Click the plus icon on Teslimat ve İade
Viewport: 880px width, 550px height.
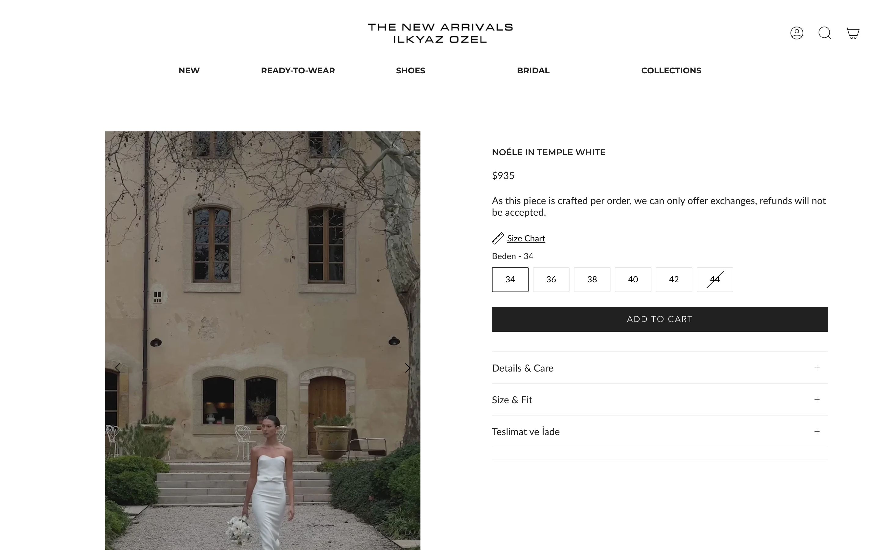pyautogui.click(x=817, y=431)
